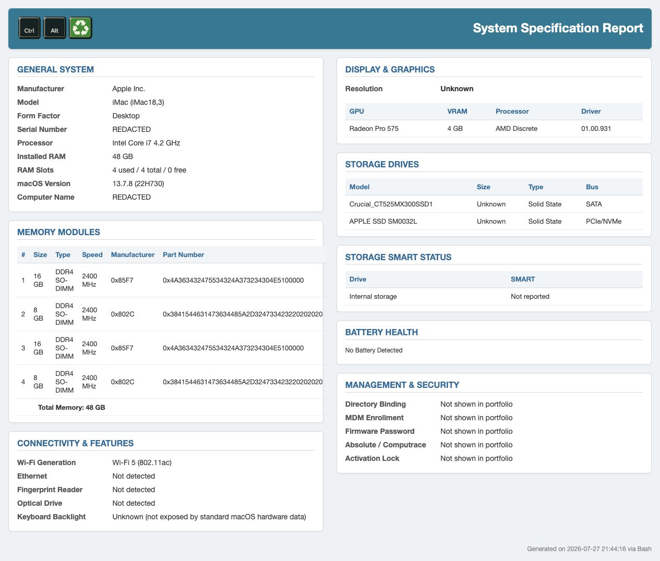Click the Driver column header

pyautogui.click(x=591, y=111)
